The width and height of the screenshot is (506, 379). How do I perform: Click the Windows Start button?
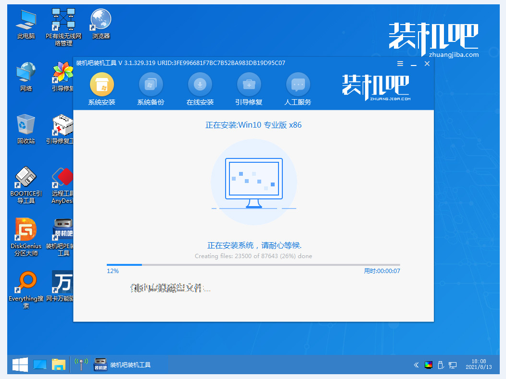pyautogui.click(x=20, y=365)
